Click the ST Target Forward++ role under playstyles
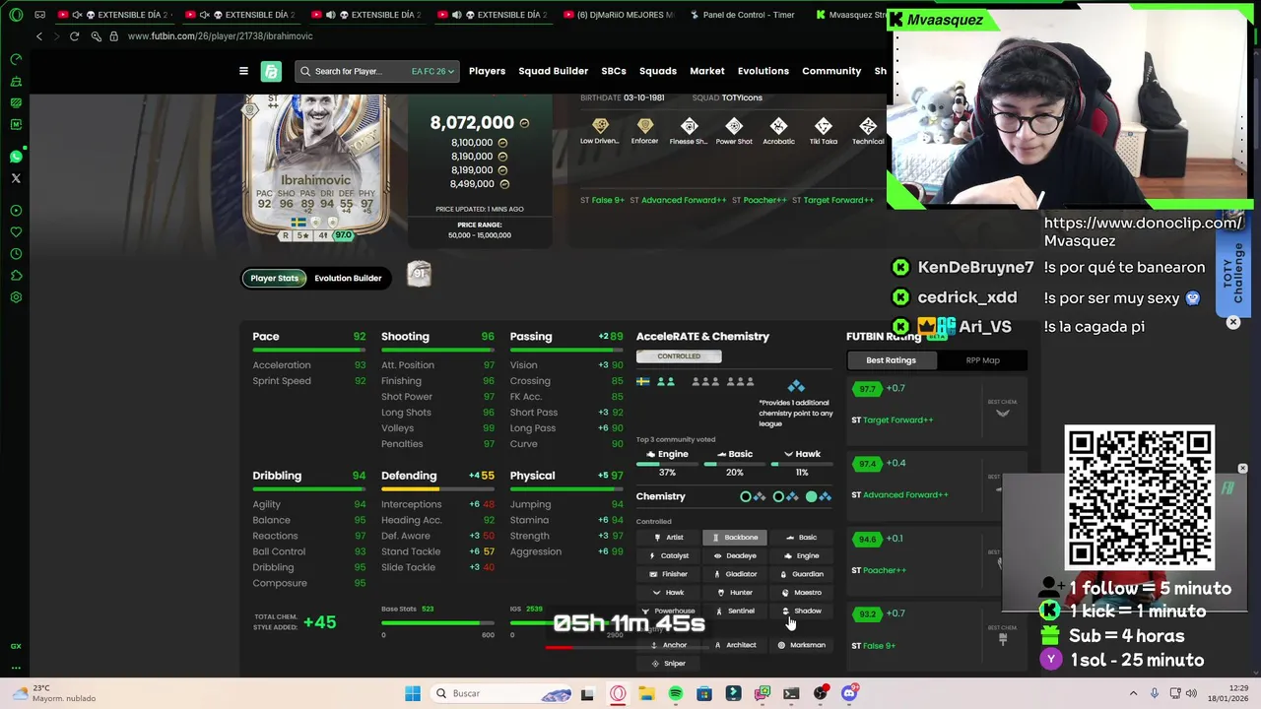The image size is (1261, 709). click(832, 200)
